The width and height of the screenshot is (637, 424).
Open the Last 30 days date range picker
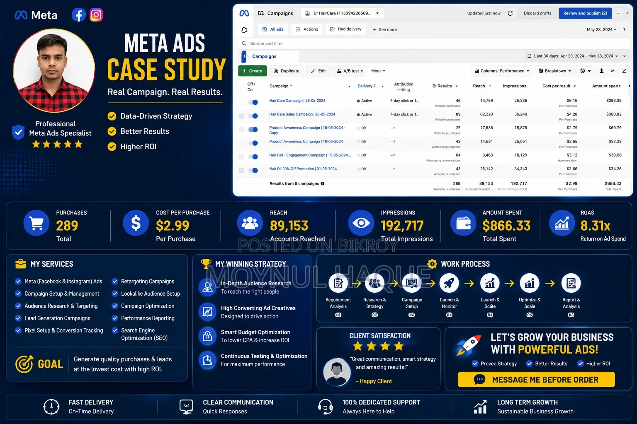tap(572, 56)
